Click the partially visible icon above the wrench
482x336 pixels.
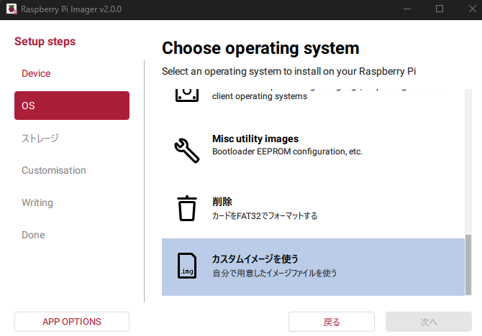(x=186, y=93)
